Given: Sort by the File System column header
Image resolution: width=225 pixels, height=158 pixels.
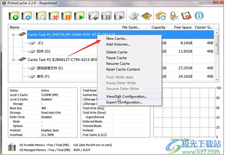Looking at the screenshot, I should click(130, 27).
